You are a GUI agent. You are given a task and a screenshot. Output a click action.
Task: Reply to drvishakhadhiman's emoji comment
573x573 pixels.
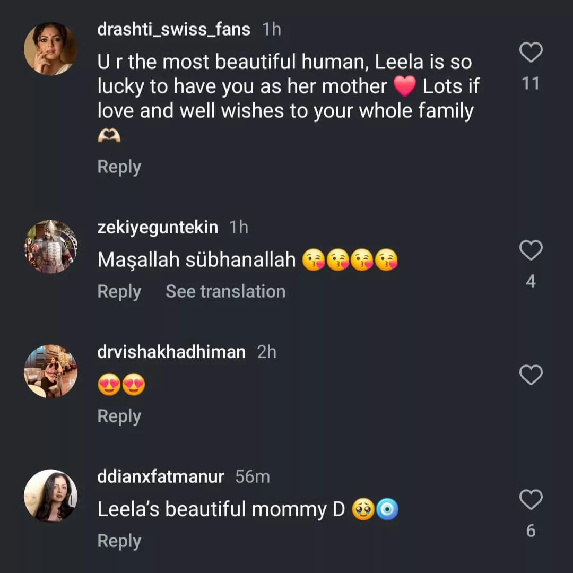coord(119,416)
